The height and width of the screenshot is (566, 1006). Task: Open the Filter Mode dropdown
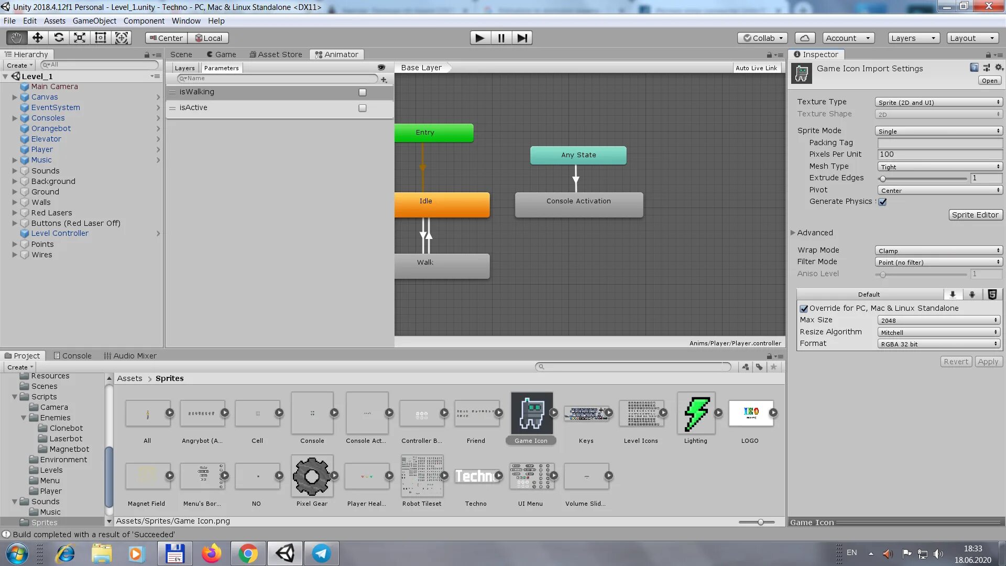click(938, 262)
